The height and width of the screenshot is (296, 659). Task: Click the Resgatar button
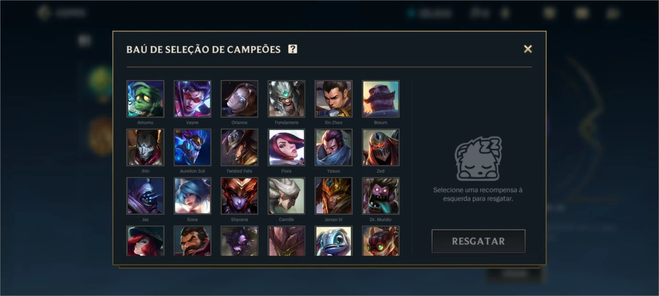[x=478, y=241]
